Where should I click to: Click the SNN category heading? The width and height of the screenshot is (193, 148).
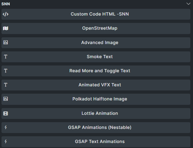tap(6, 4)
